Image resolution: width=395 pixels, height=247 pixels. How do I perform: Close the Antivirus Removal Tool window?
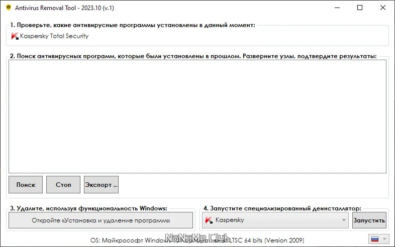pyautogui.click(x=382, y=8)
